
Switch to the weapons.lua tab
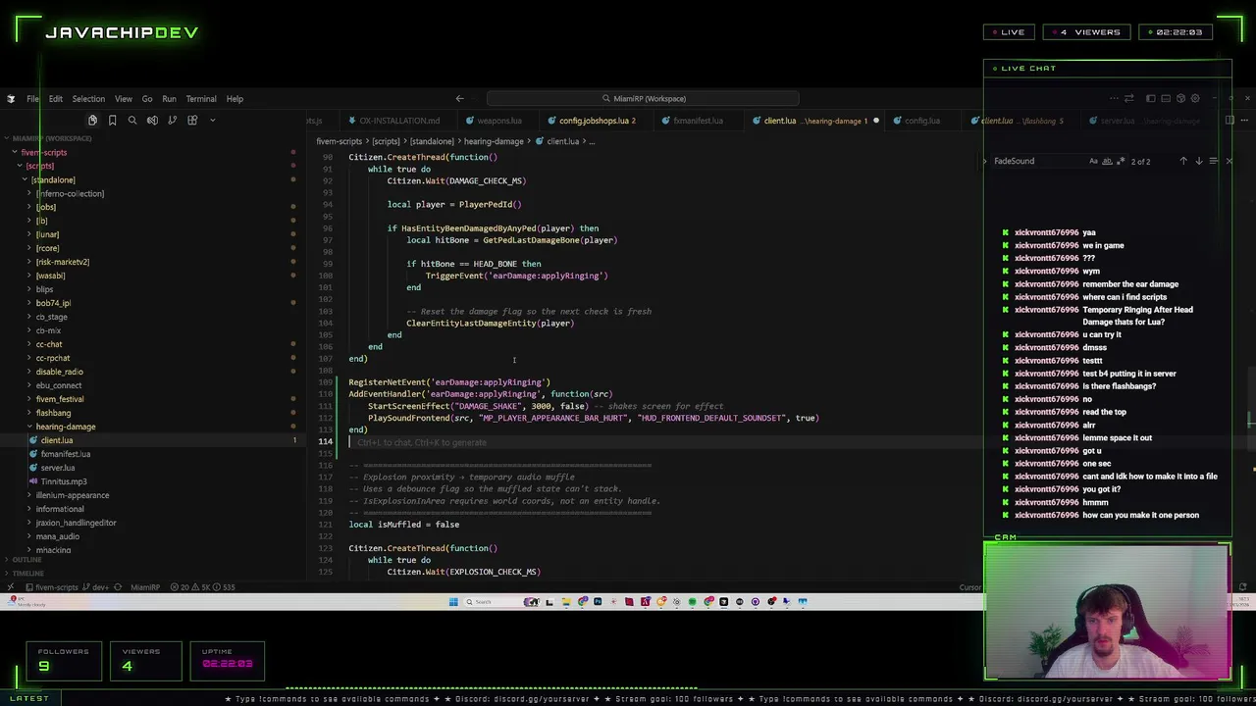498,121
